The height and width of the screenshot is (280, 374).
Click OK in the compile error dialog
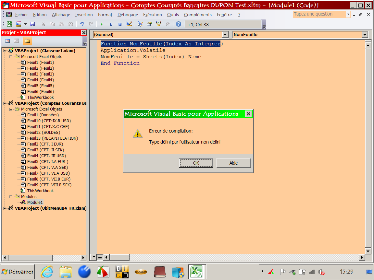[x=196, y=163]
